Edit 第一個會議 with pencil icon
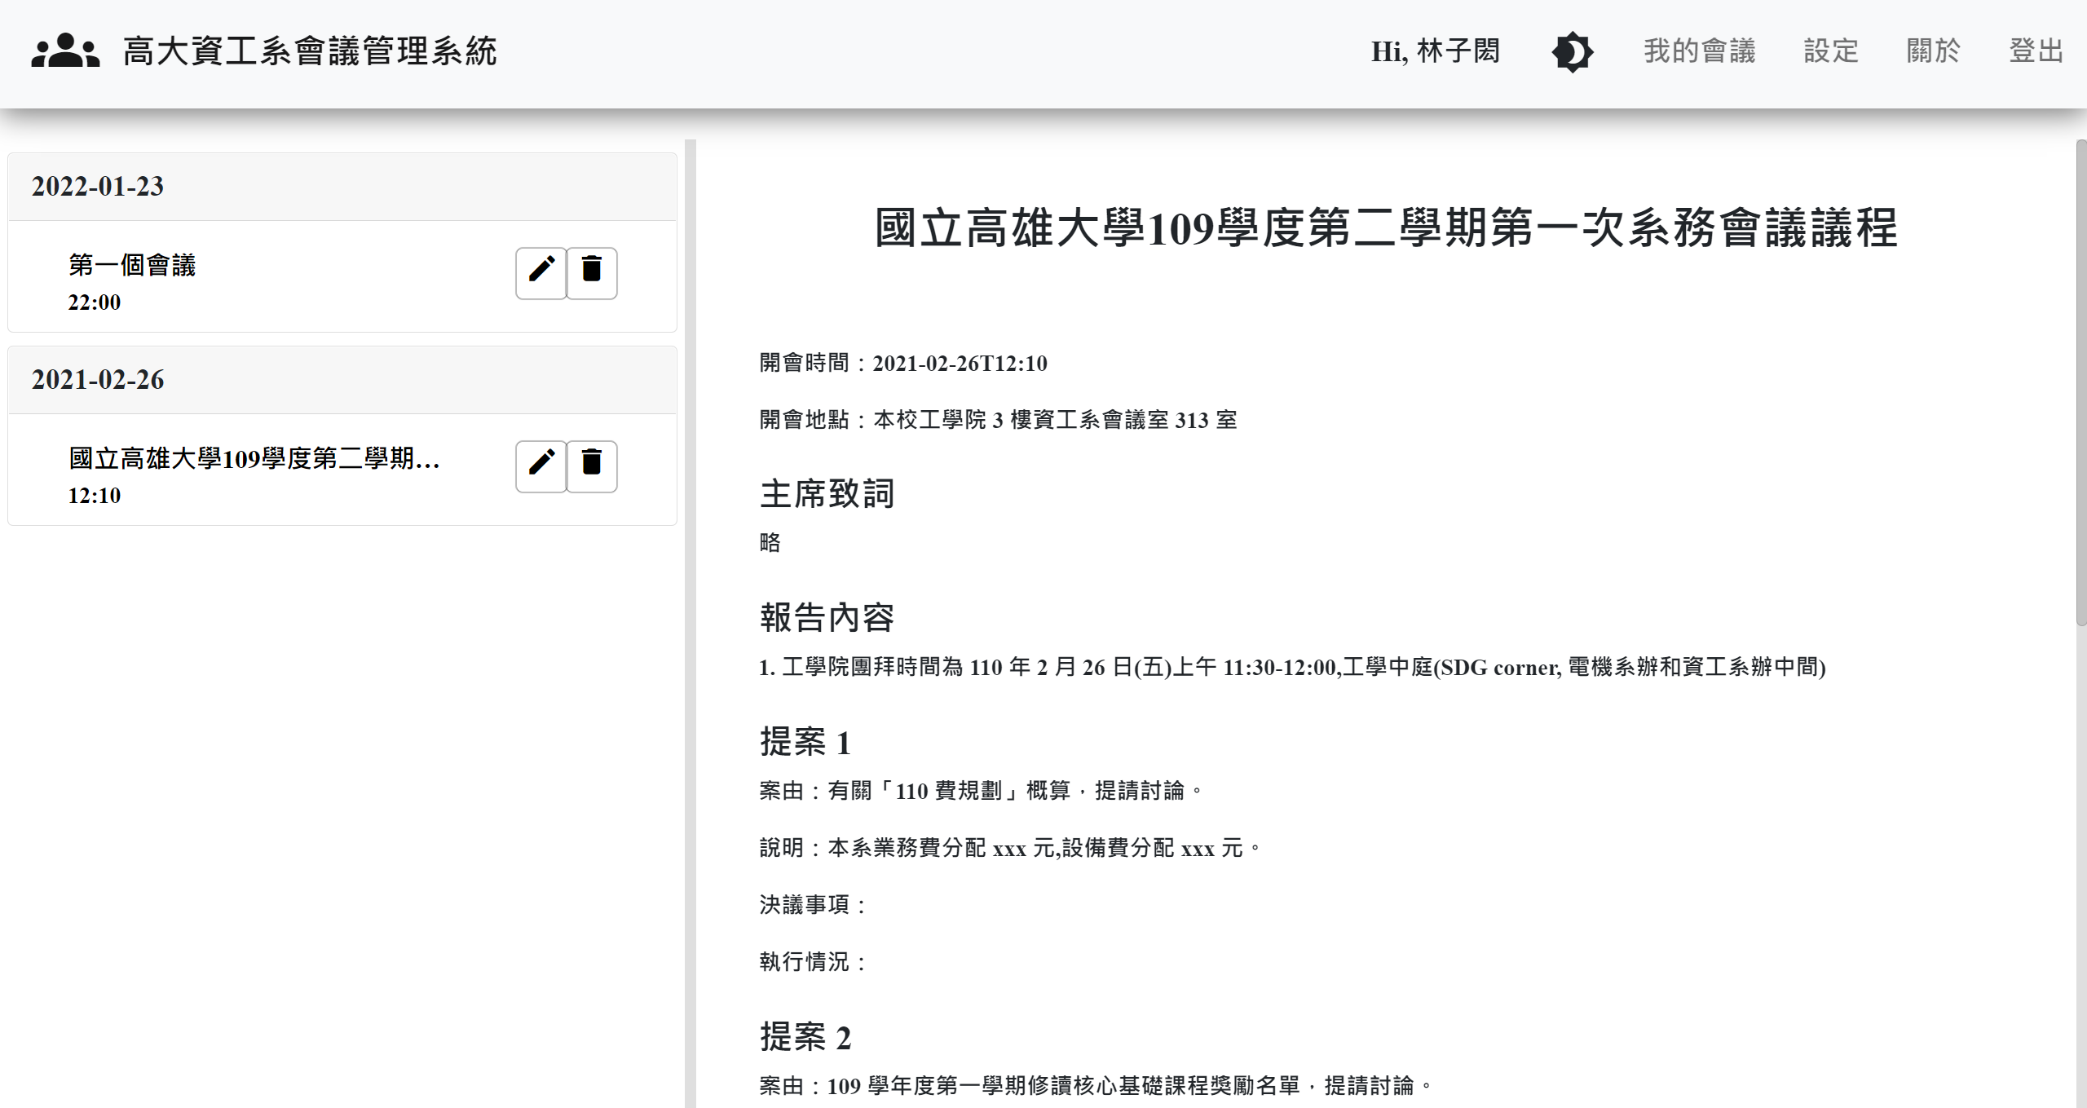 coord(541,273)
